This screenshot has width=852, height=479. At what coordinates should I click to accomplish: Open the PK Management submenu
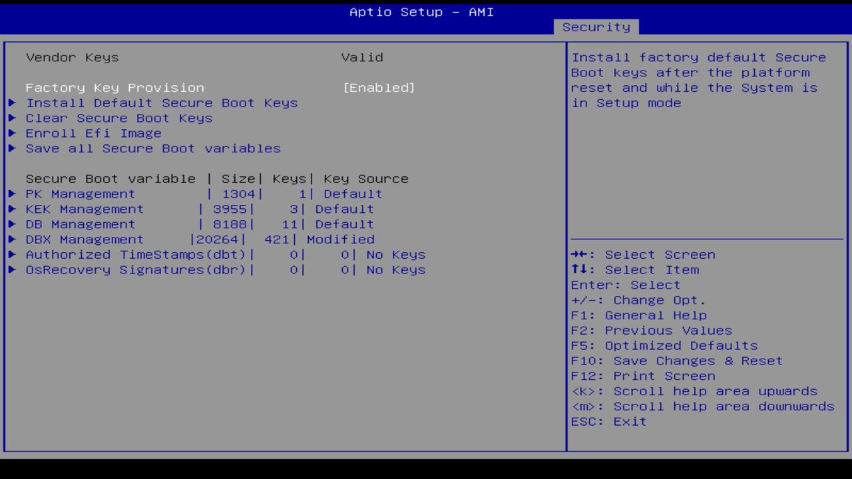(80, 194)
